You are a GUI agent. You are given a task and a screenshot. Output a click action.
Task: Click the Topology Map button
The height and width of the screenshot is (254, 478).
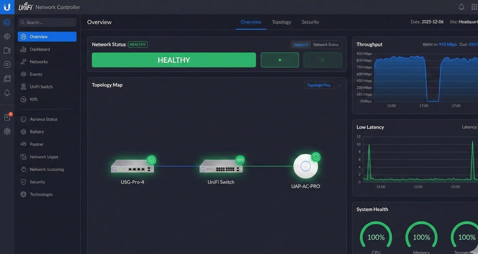click(319, 85)
